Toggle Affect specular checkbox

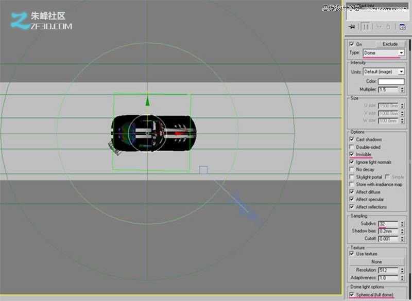click(352, 199)
